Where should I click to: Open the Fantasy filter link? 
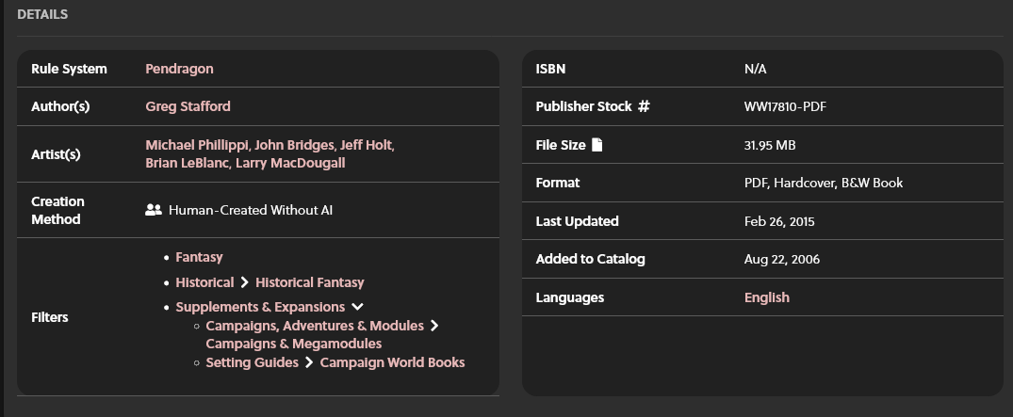(x=199, y=258)
